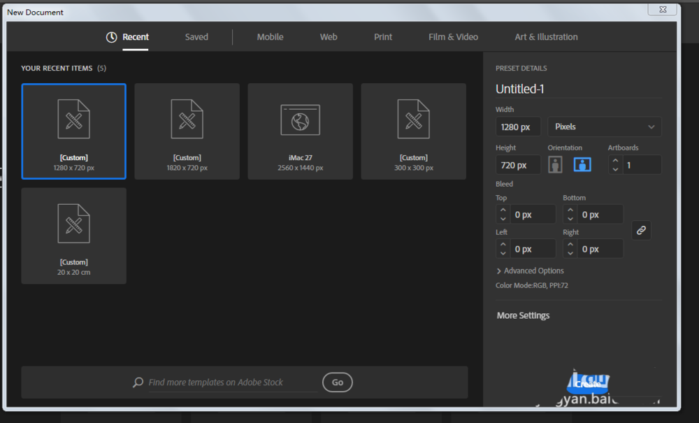
Task: Click the Adobe Stock template search field
Action: [233, 382]
